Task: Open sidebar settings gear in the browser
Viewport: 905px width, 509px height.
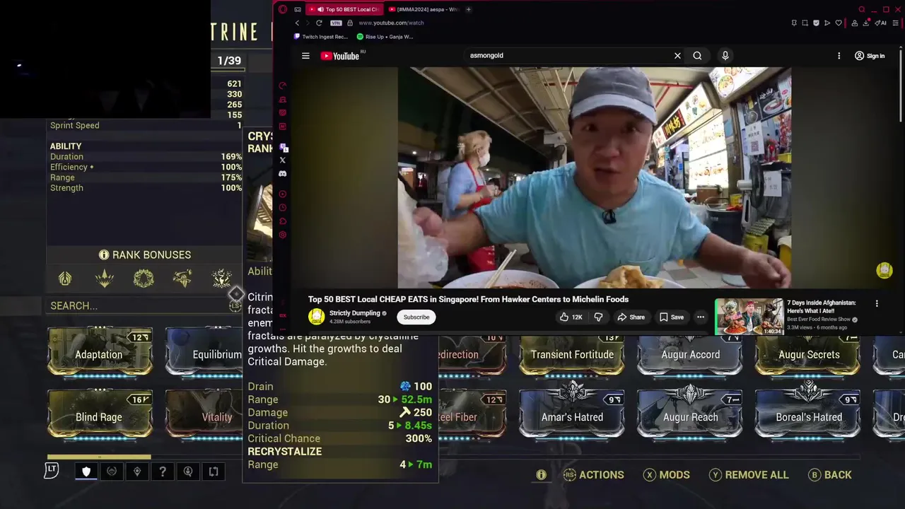Action: (x=282, y=235)
